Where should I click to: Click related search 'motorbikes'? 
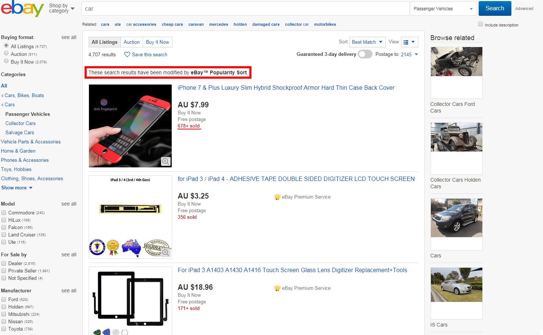pyautogui.click(x=325, y=24)
